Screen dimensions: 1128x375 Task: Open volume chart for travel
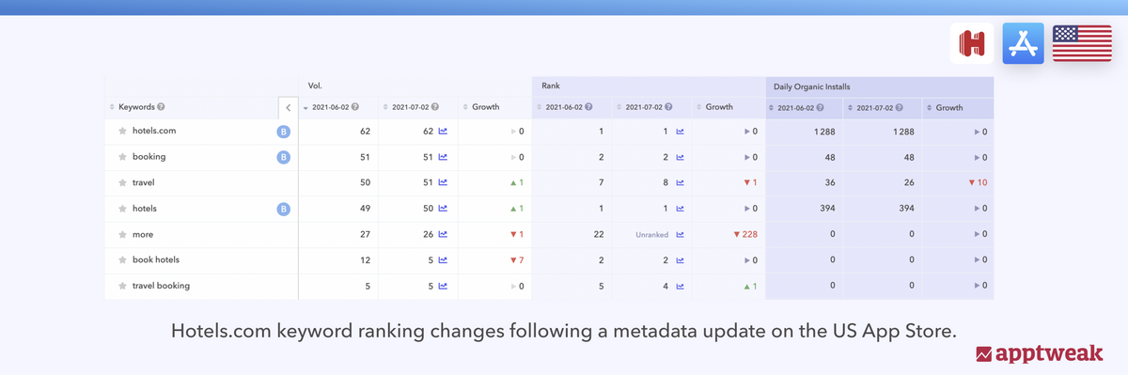click(x=442, y=182)
